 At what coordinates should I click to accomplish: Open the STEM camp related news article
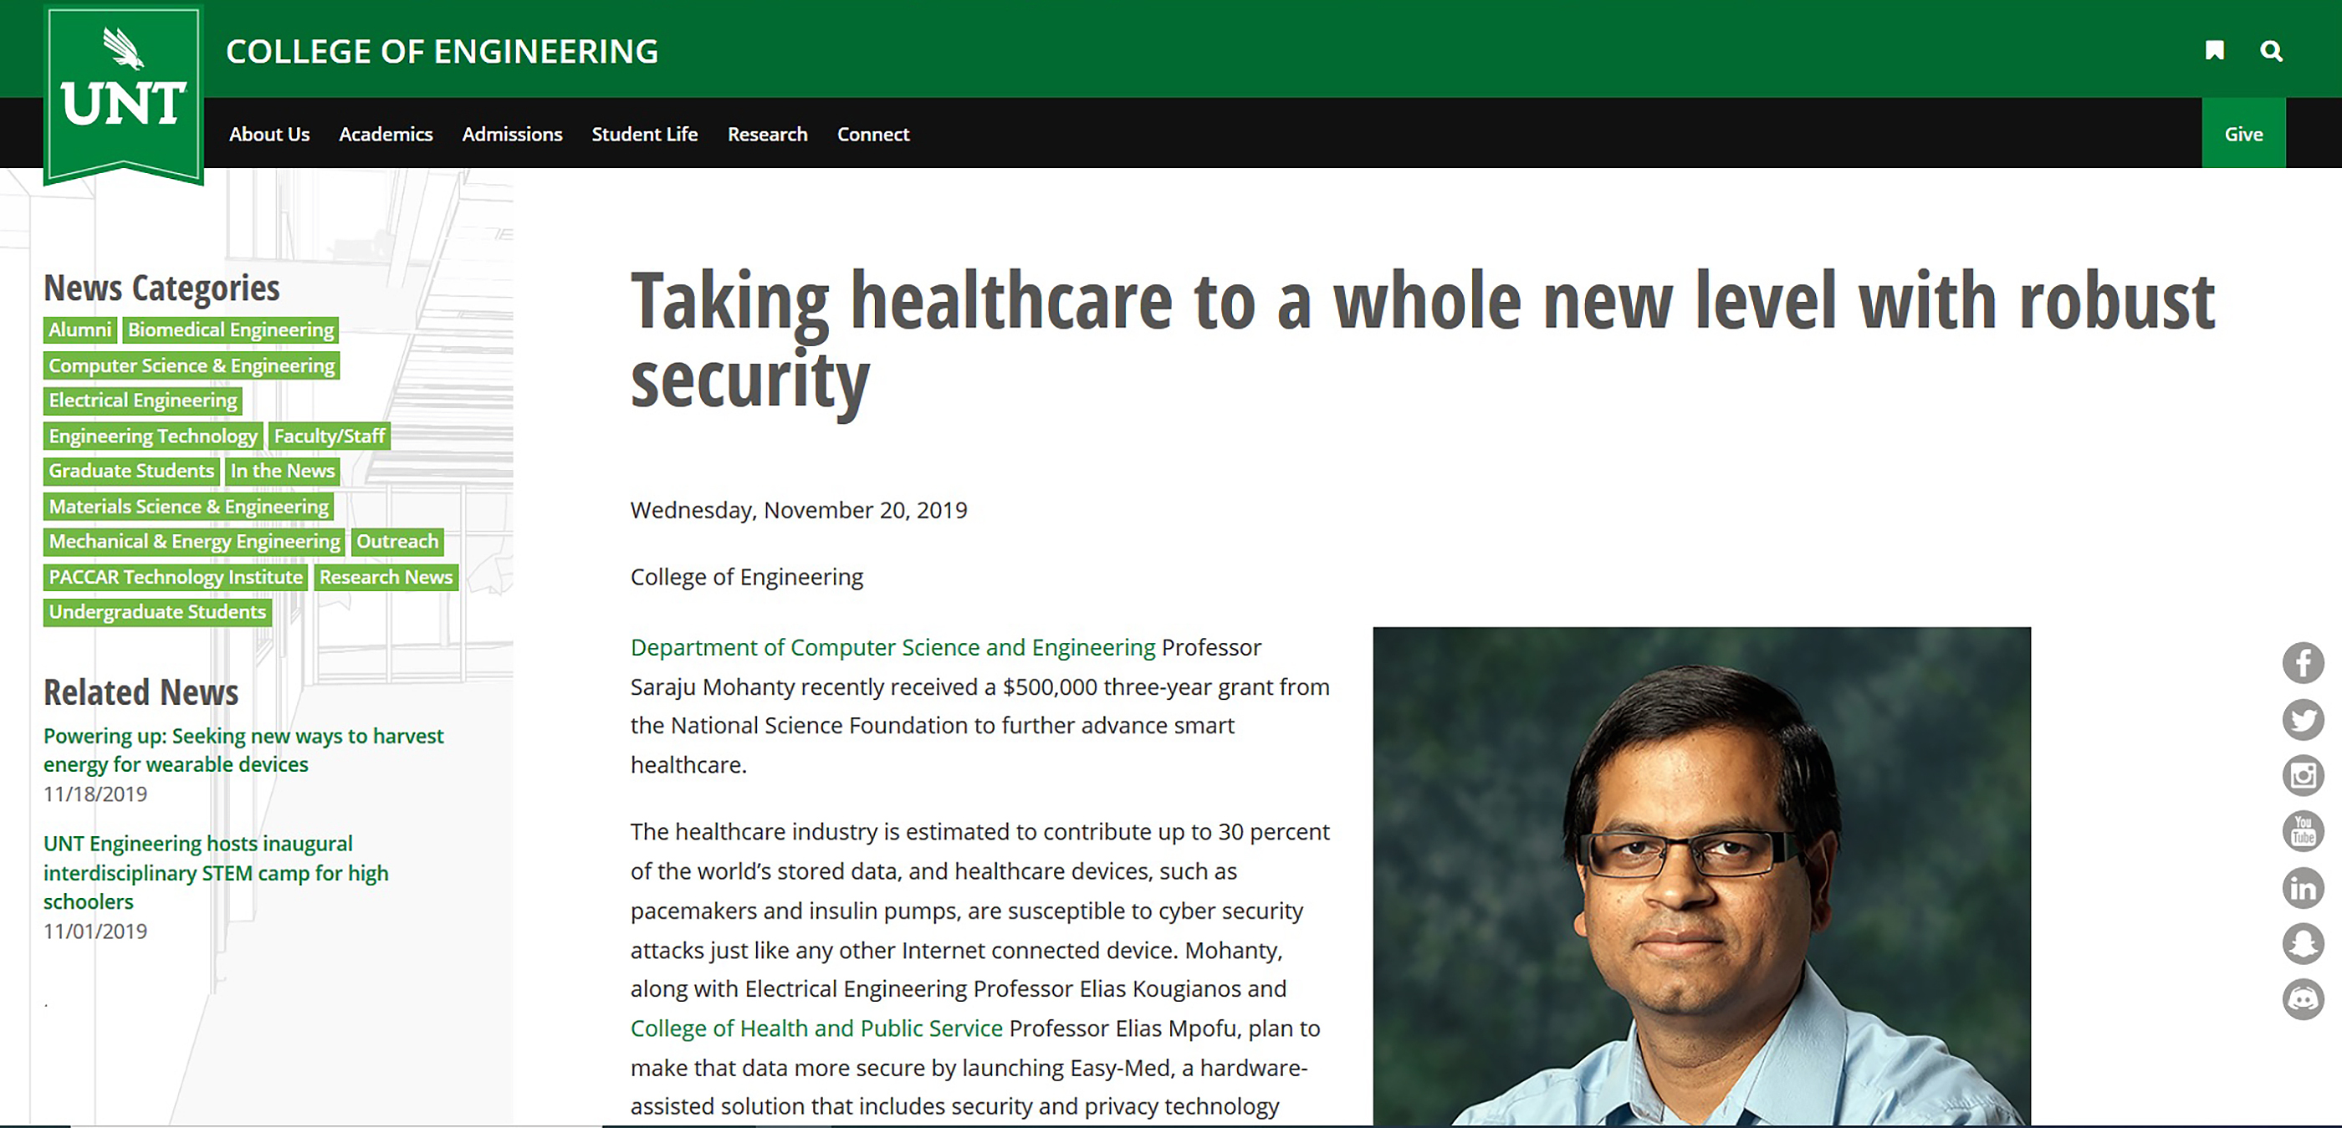point(216,873)
